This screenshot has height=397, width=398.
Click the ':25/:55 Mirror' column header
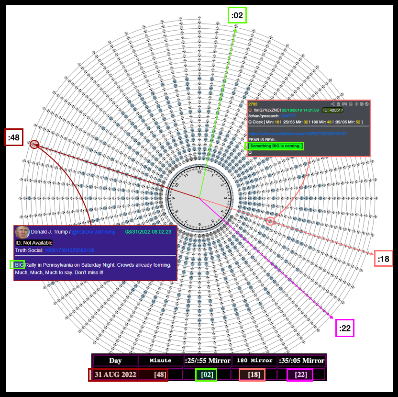208,361
